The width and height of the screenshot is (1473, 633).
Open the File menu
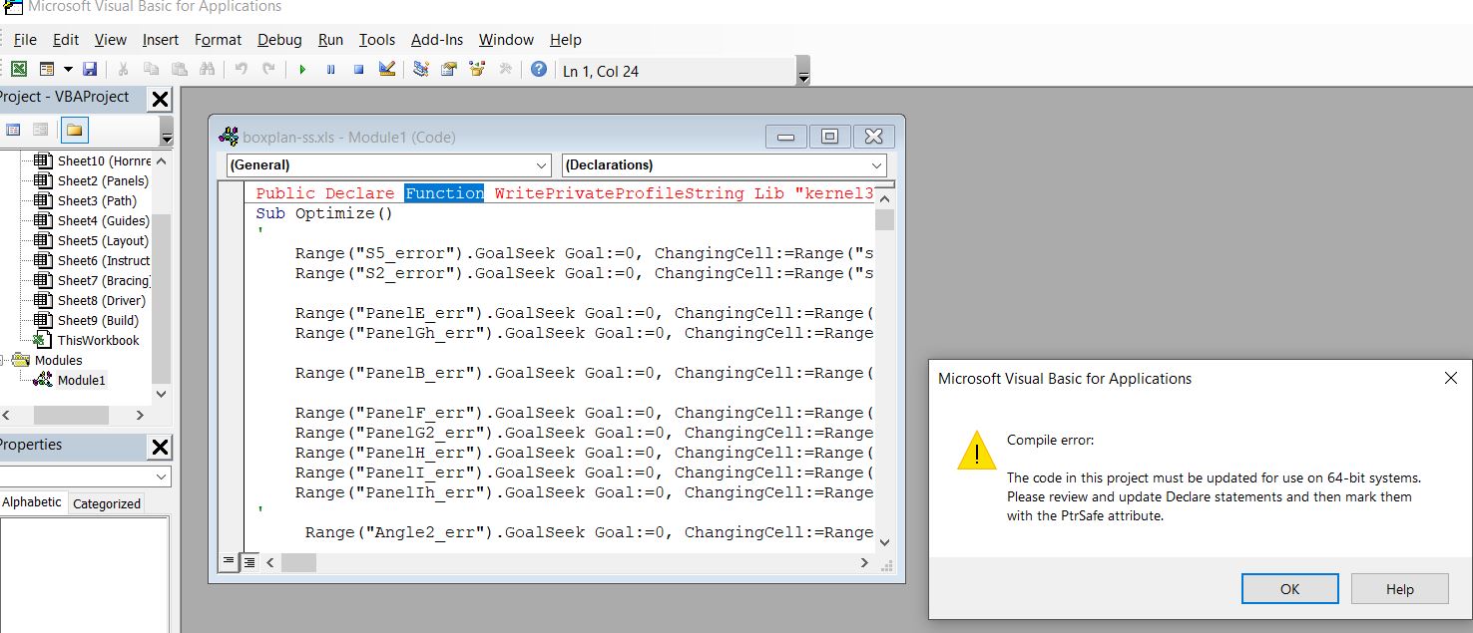pyautogui.click(x=25, y=40)
